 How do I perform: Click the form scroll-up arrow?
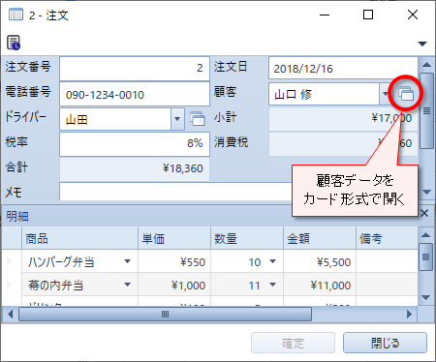point(426,65)
